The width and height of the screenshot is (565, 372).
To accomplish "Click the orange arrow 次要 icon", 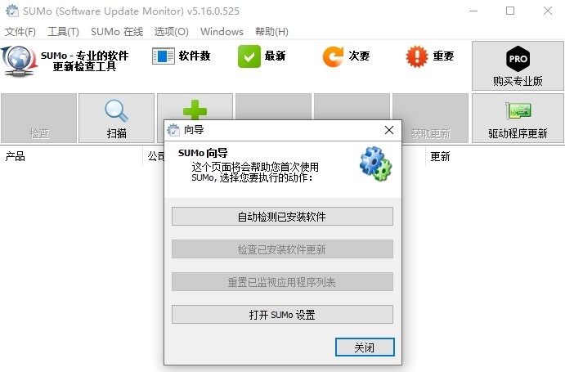I will pos(333,56).
